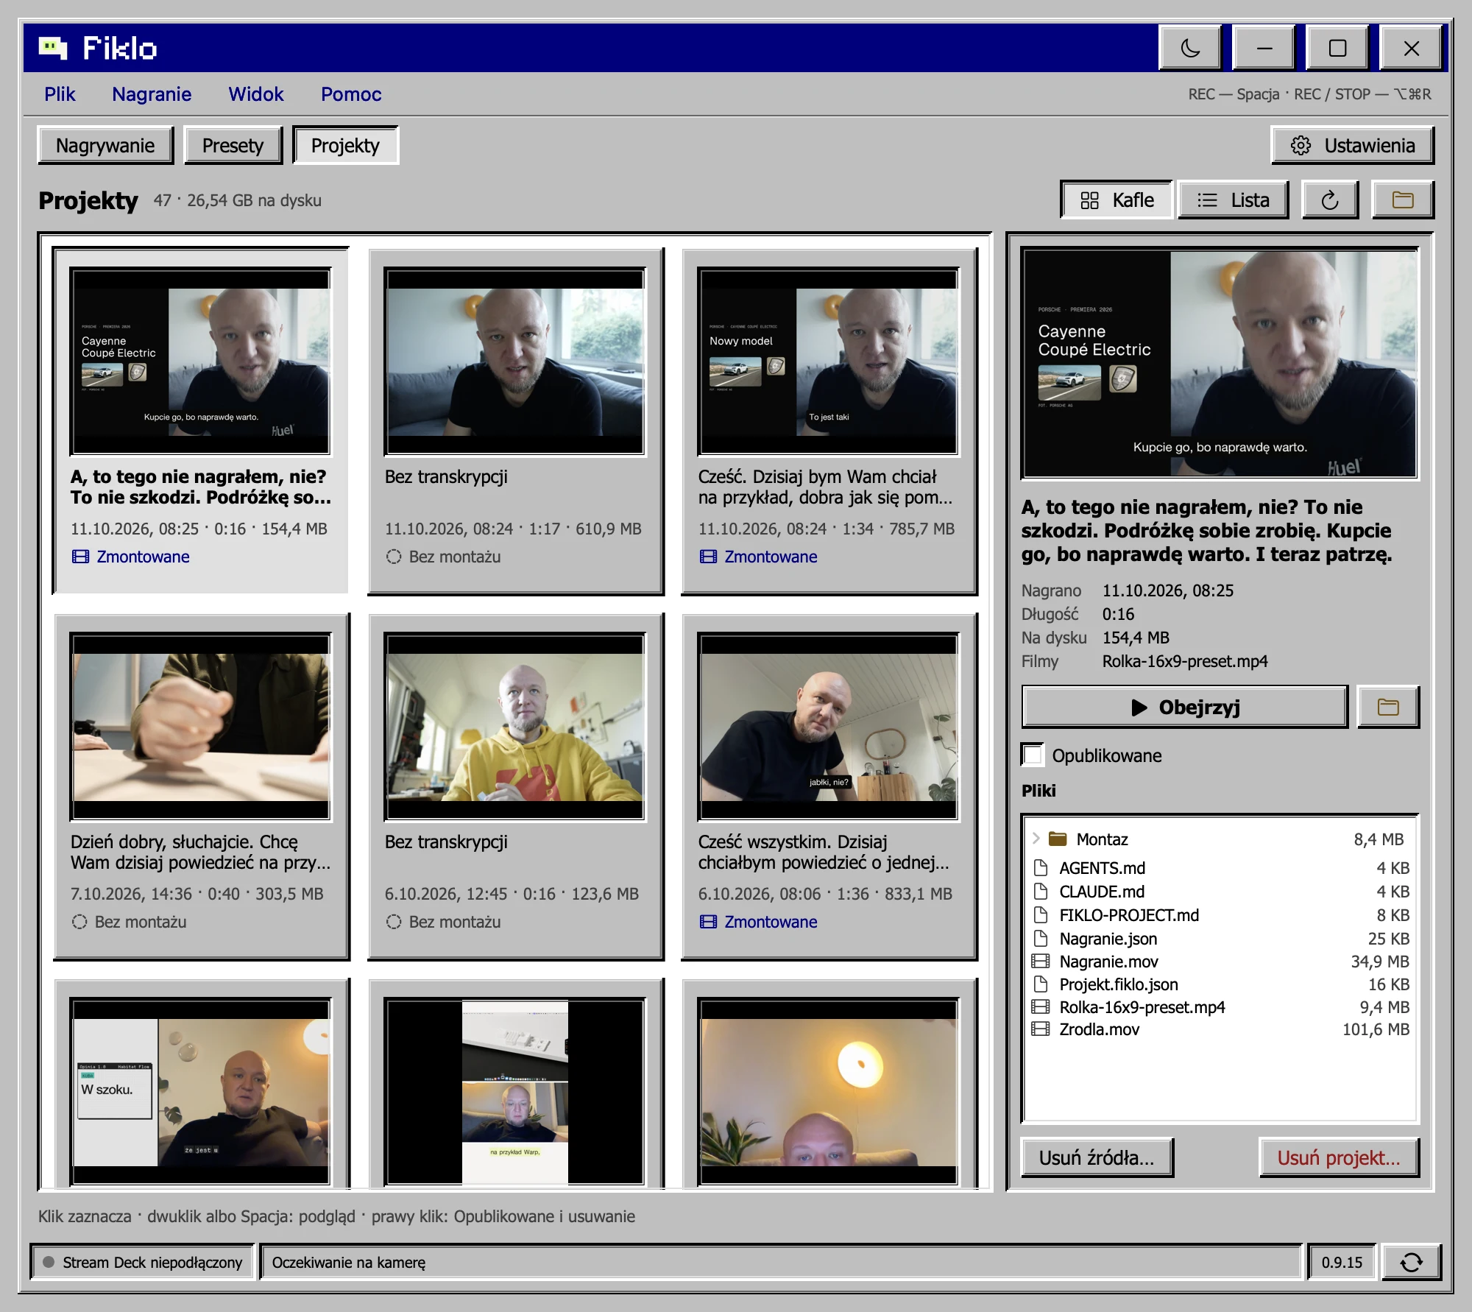The height and width of the screenshot is (1312, 1472).
Task: Select the yellow hoodie project thumbnail
Action: click(514, 726)
